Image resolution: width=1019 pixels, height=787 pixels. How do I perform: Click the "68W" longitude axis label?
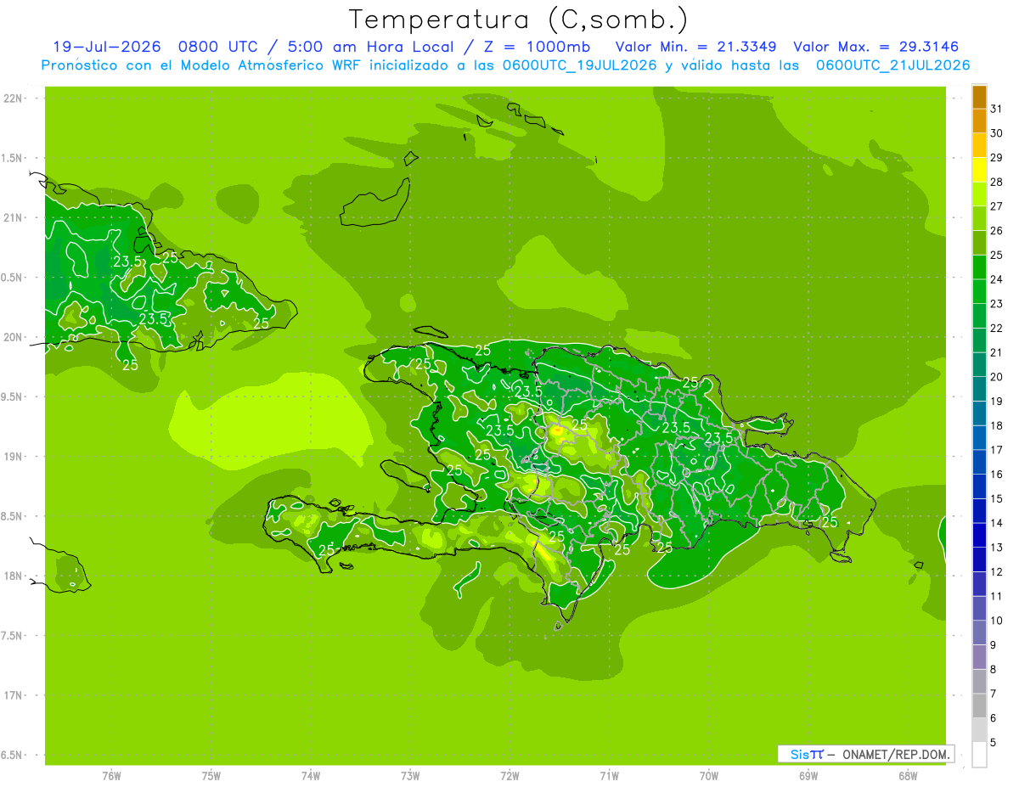click(x=908, y=776)
